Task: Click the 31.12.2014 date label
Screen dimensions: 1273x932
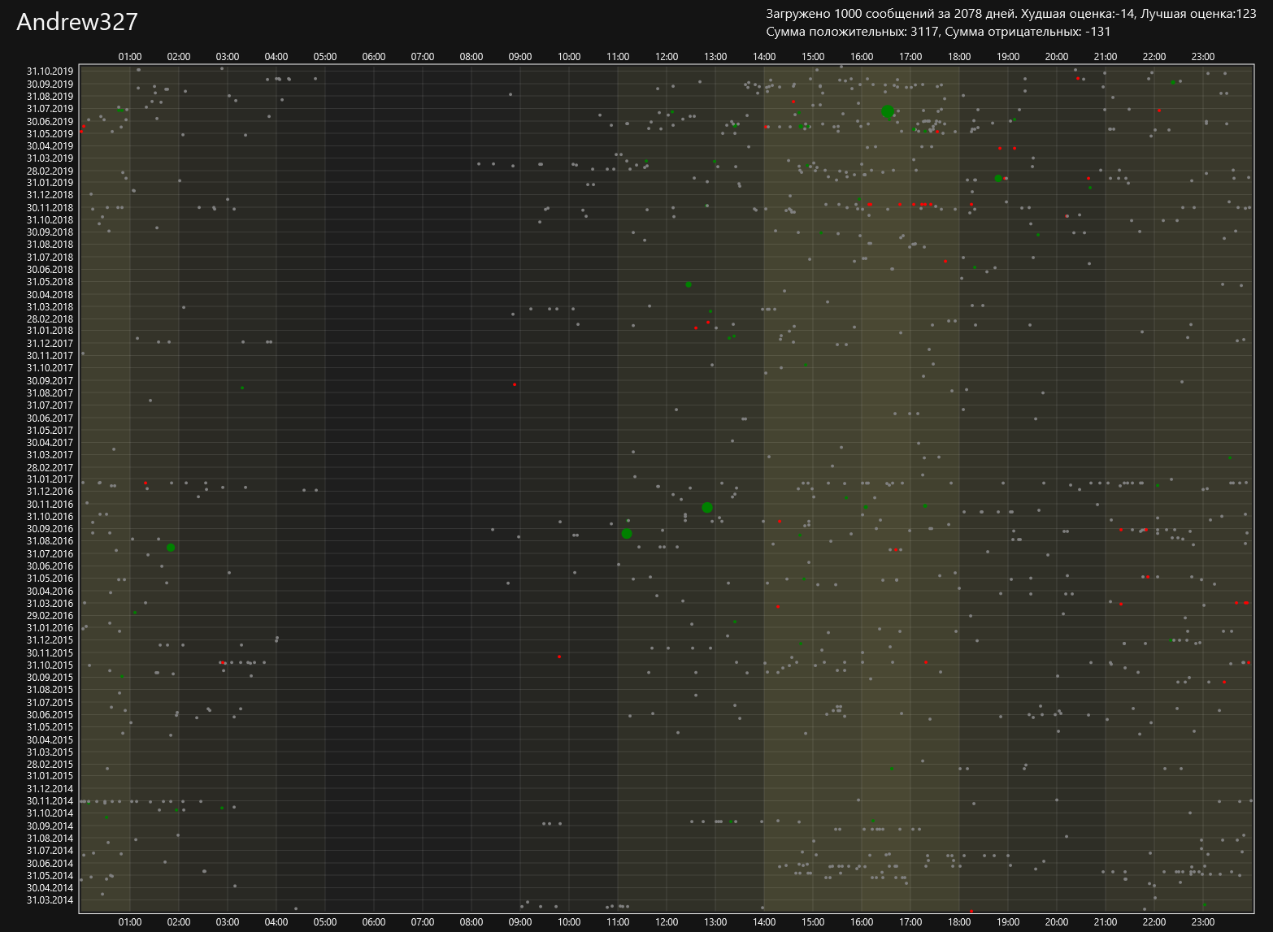Action: coord(50,789)
